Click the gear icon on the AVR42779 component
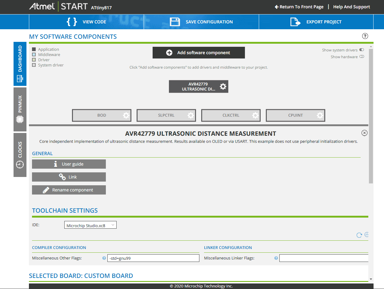The height and width of the screenshot is (289, 384). click(223, 86)
